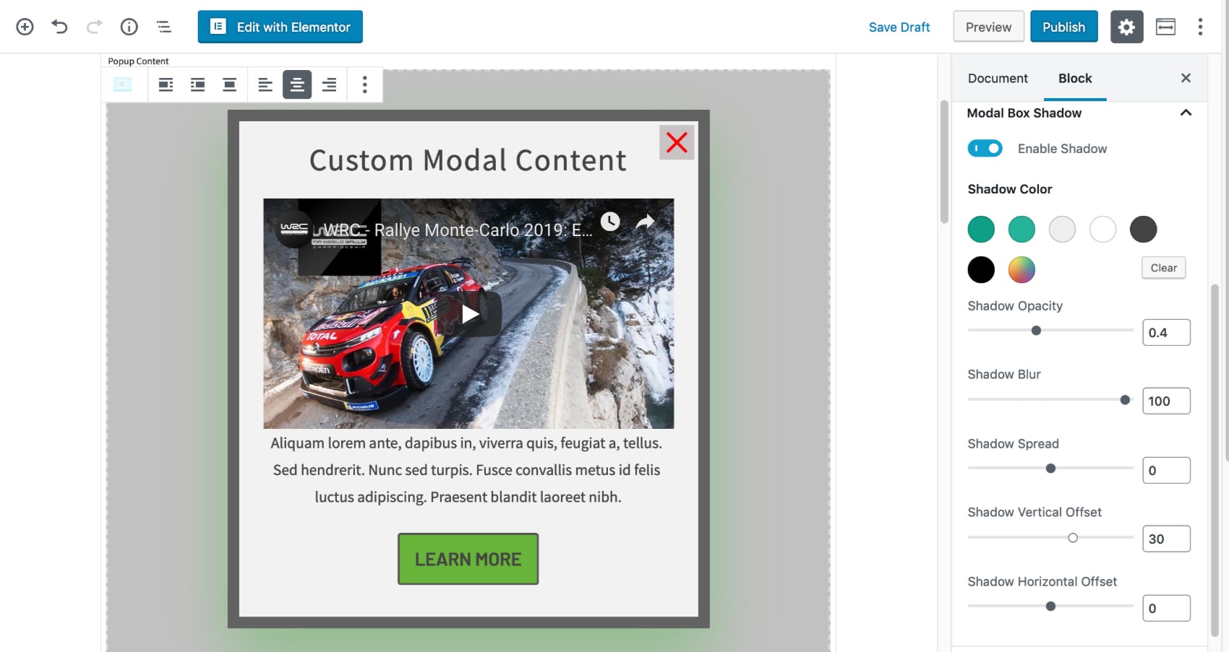Close modal with red X

(677, 142)
